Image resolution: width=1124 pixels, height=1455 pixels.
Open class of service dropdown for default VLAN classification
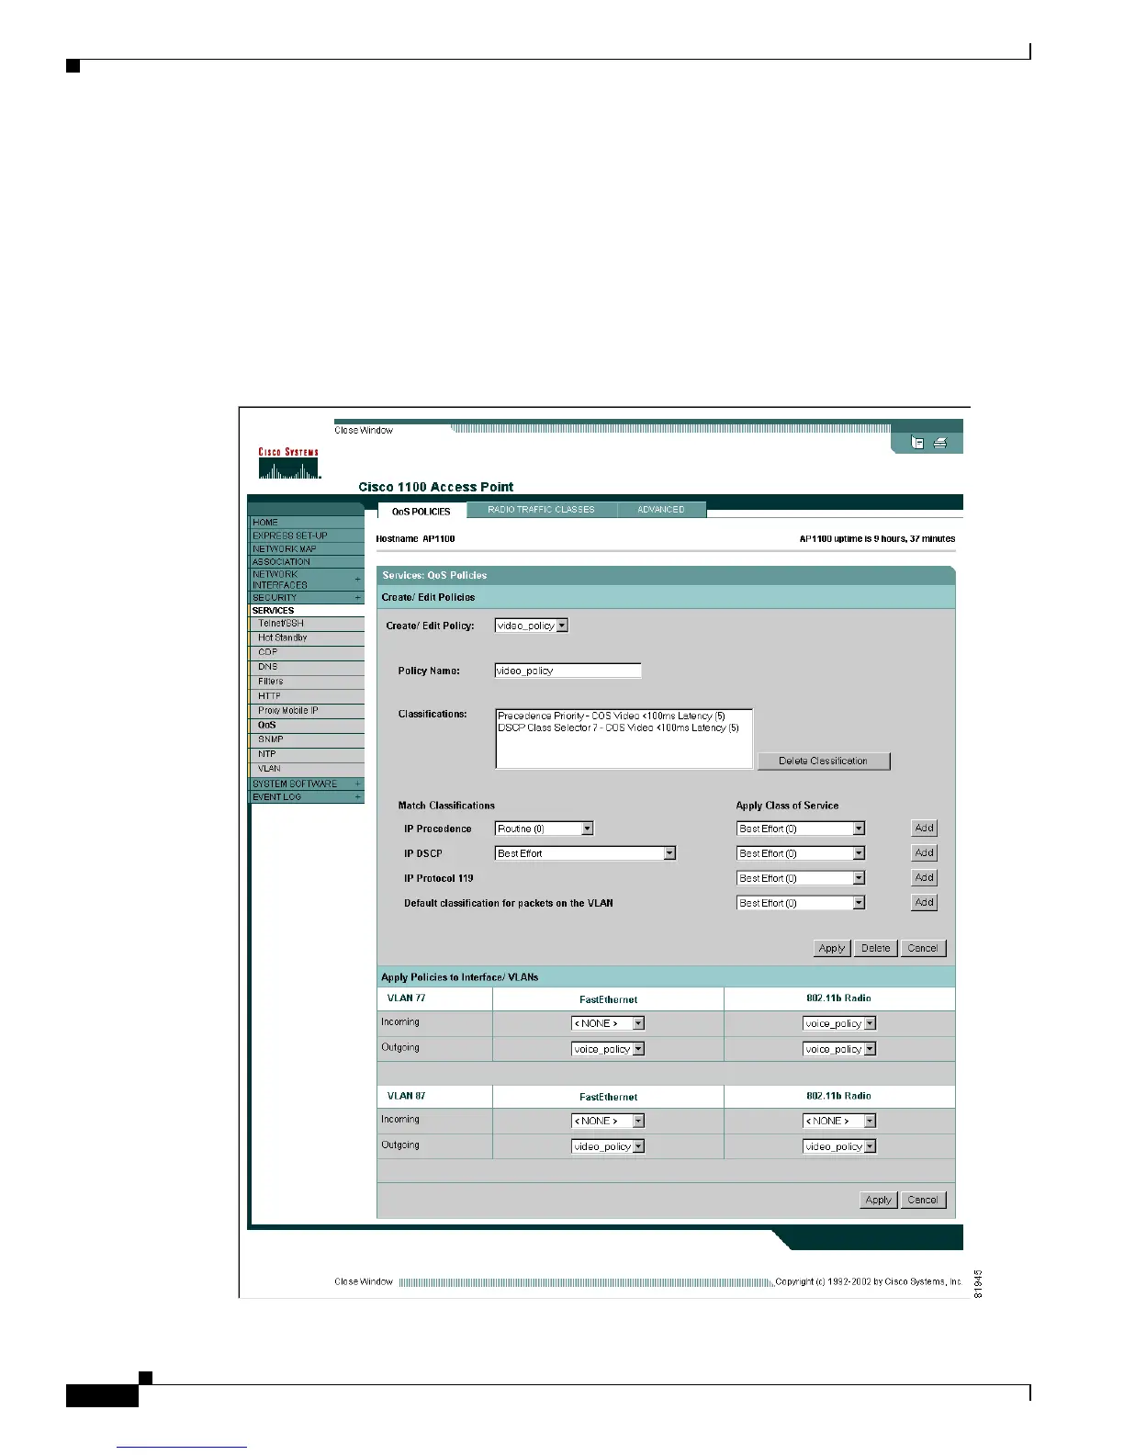(801, 903)
